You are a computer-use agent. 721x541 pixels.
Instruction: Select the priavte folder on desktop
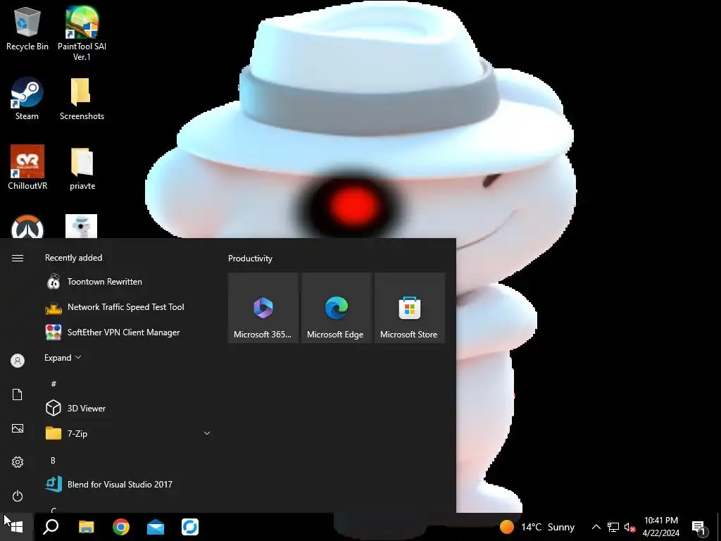82,168
